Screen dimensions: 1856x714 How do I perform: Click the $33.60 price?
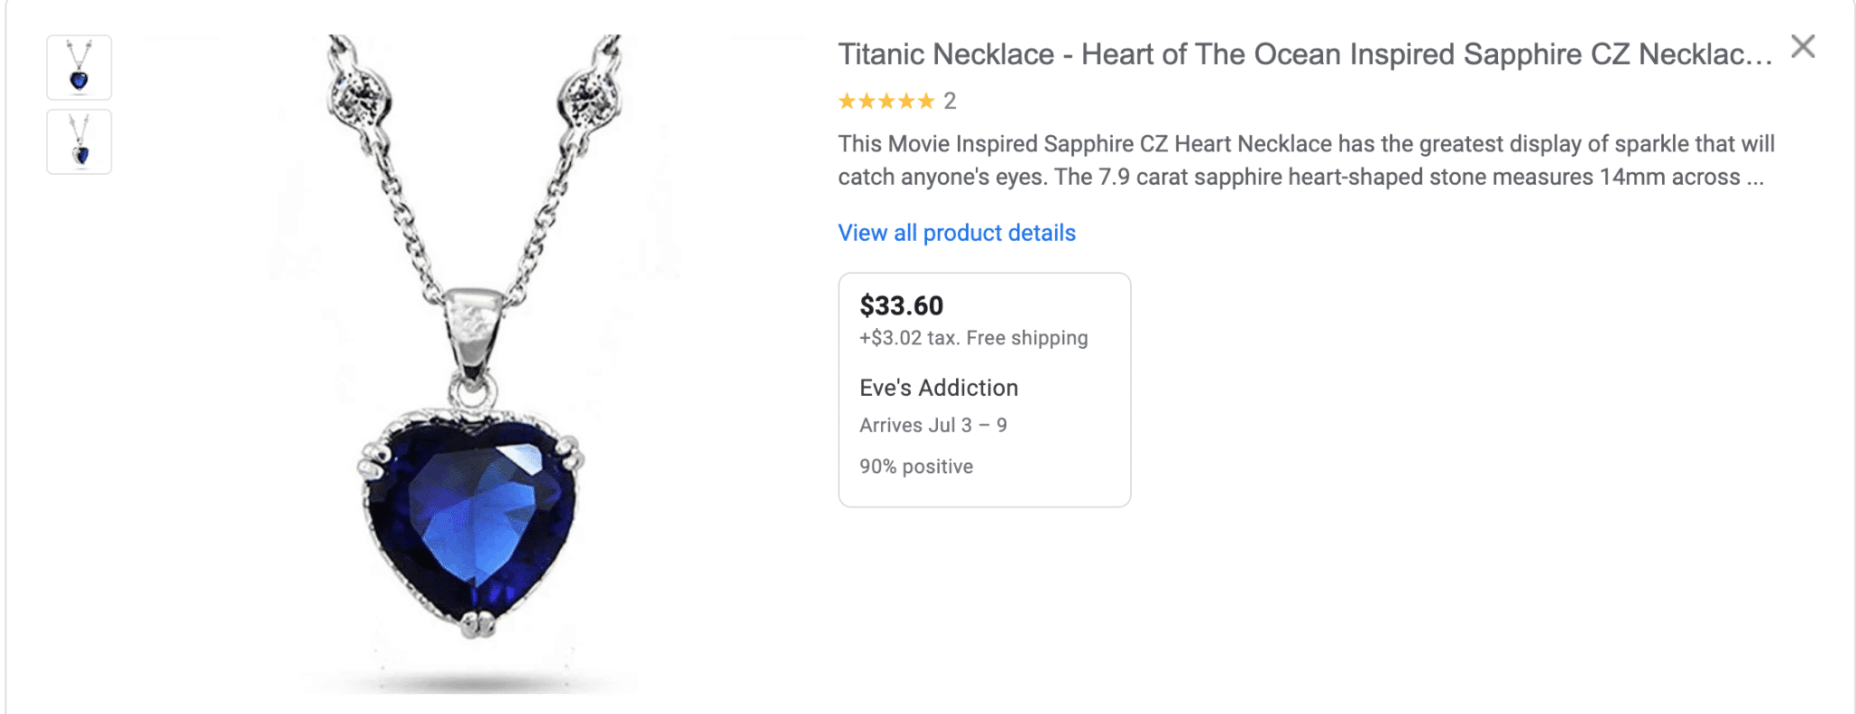(901, 305)
